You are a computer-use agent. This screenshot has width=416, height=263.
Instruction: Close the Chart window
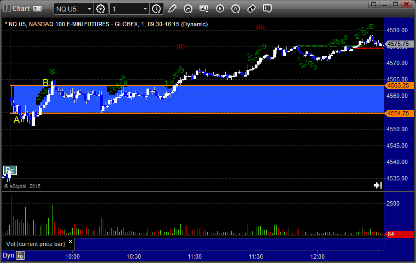pos(406,4)
